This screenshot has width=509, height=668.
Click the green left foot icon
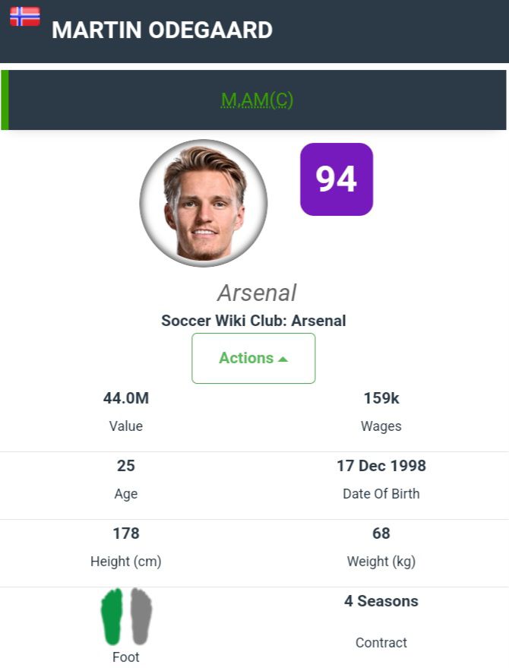coord(112,616)
